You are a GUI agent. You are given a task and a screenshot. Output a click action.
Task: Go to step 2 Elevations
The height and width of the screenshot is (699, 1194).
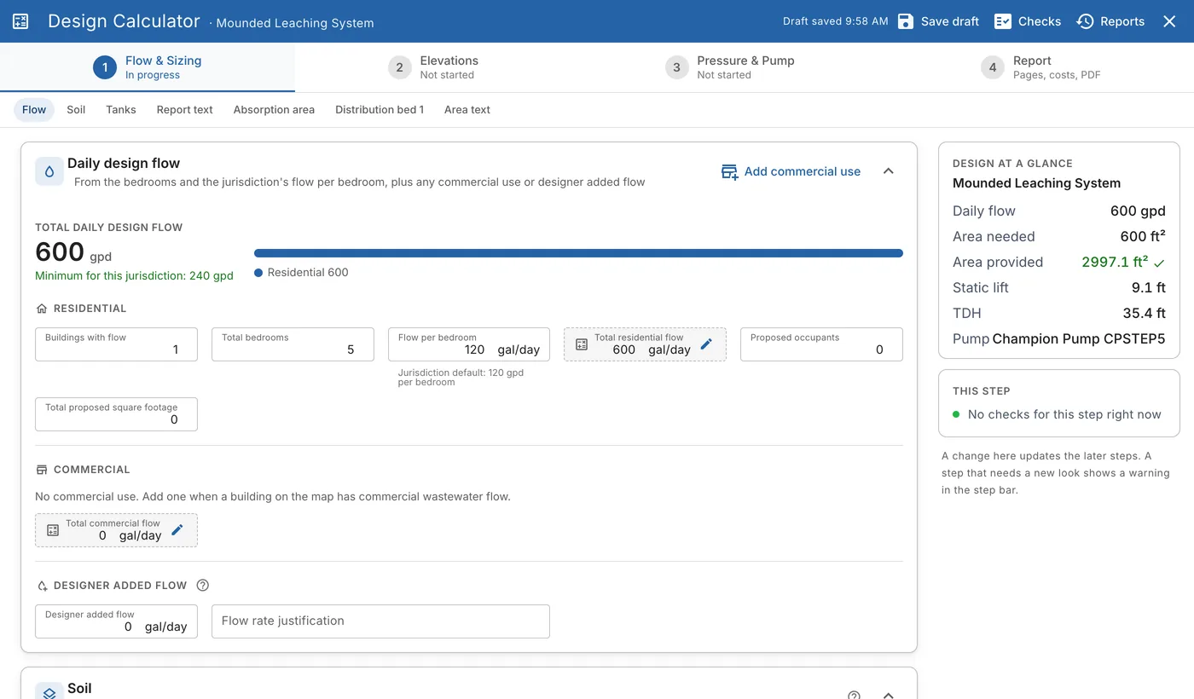(x=432, y=67)
